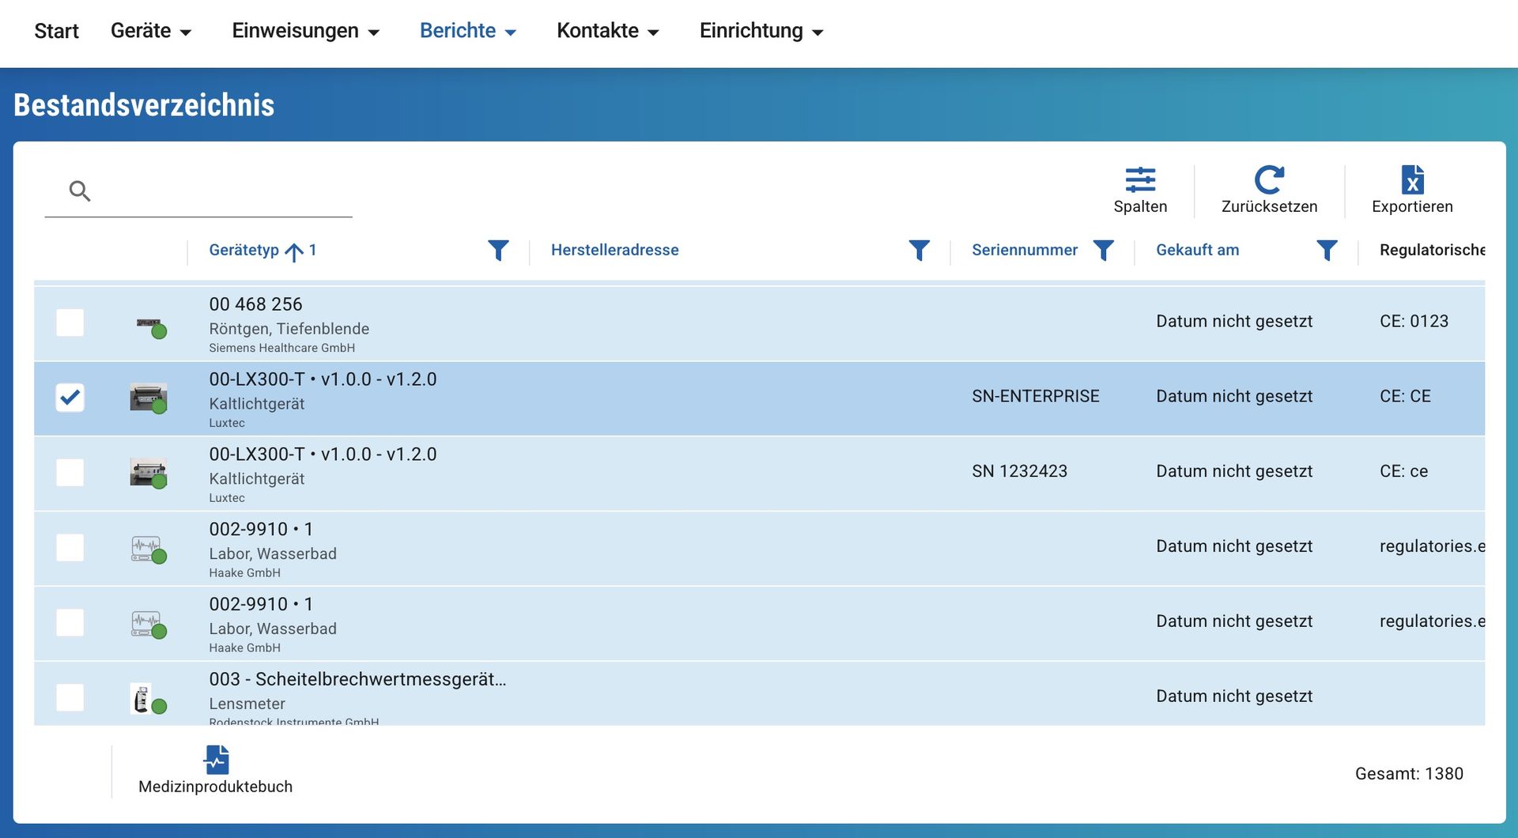Click the device image for 00 468 256
1518x838 pixels.
(x=149, y=324)
